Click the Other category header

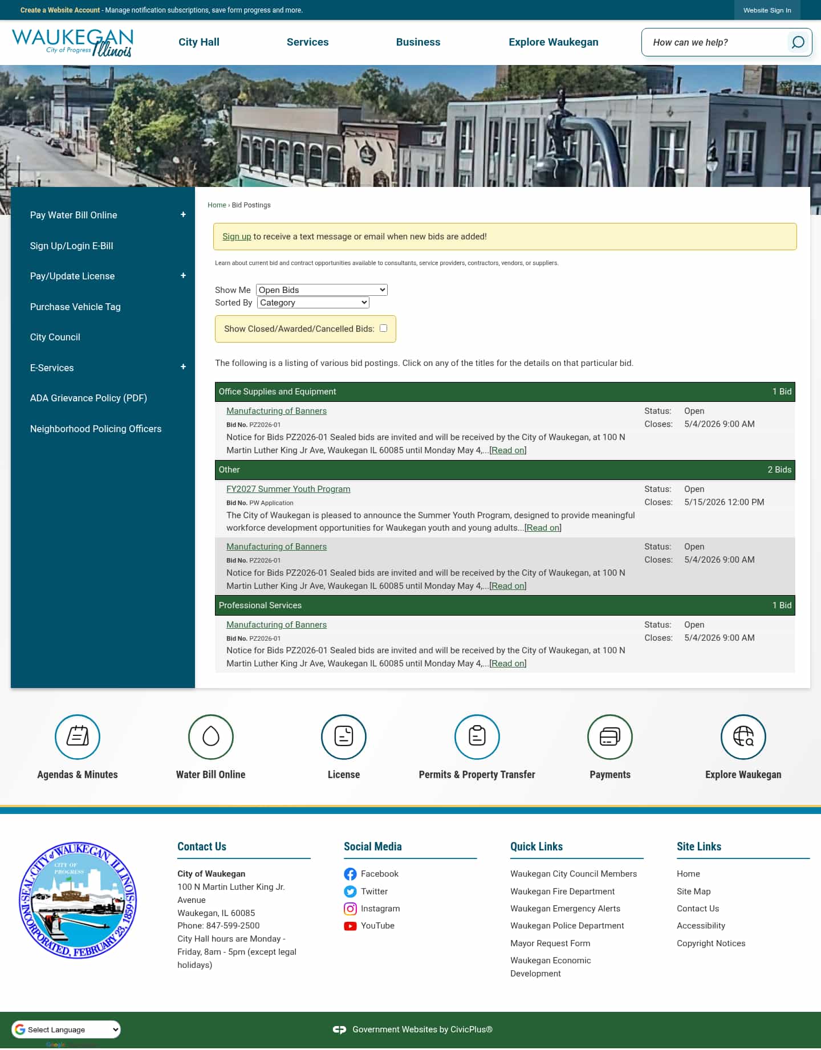505,470
